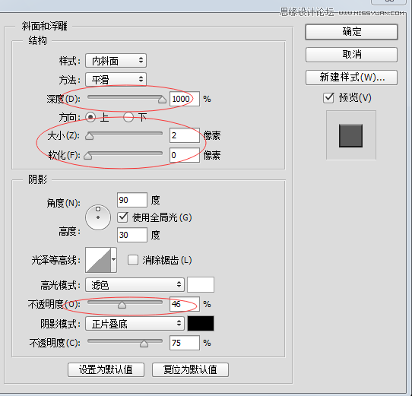The height and width of the screenshot is (396, 412).
Task: Click the black shadow color swatch
Action: [201, 324]
